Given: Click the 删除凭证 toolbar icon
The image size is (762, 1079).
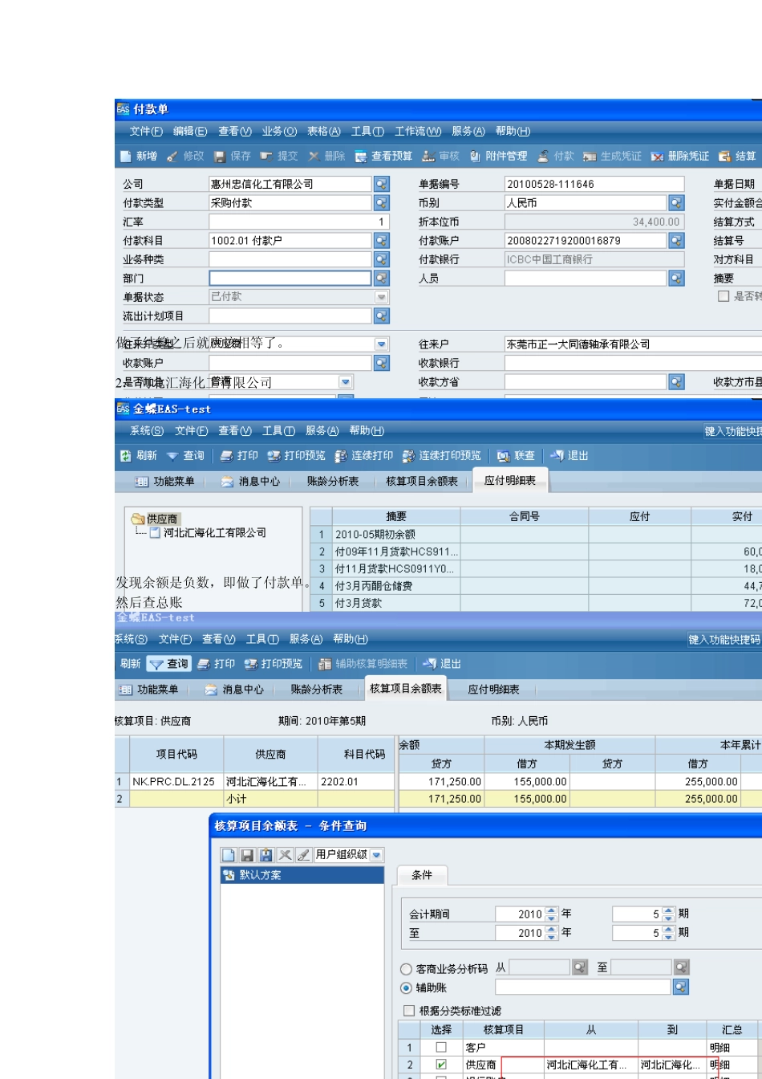Looking at the screenshot, I should point(657,157).
